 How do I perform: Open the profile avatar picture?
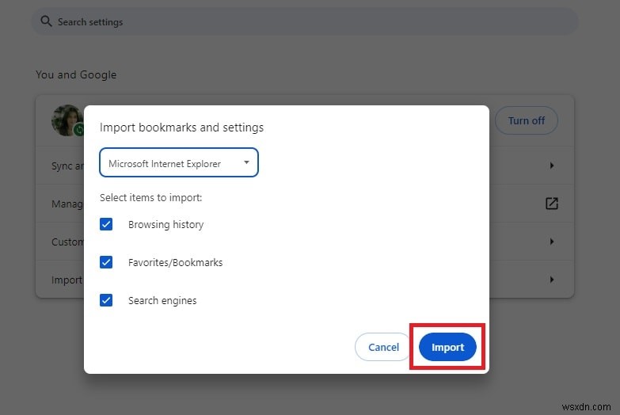[x=67, y=120]
